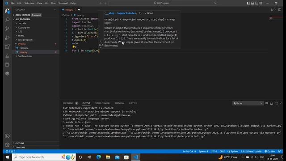This screenshot has width=286, height=161.
Task: Split the editor right
Action: (x=280, y=10)
